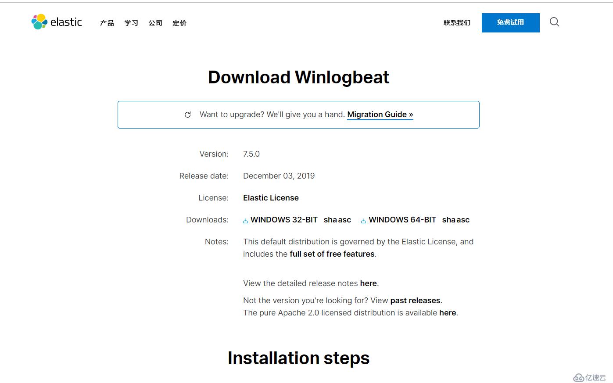Open sha link for 32-BIT download

pyautogui.click(x=330, y=220)
